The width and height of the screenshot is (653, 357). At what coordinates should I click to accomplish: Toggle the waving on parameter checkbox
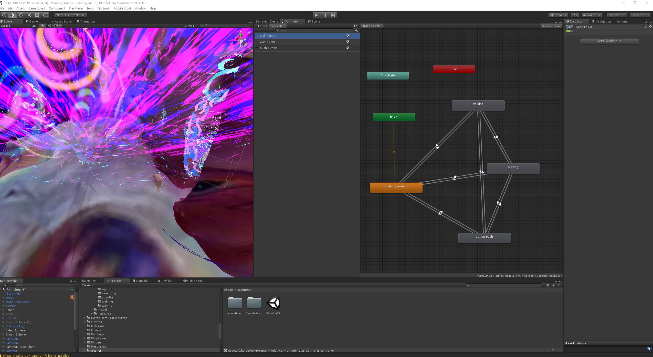tap(348, 42)
